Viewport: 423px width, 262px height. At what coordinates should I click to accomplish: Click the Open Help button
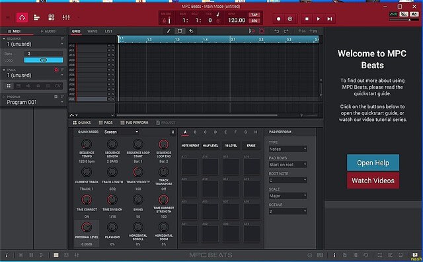click(373, 163)
